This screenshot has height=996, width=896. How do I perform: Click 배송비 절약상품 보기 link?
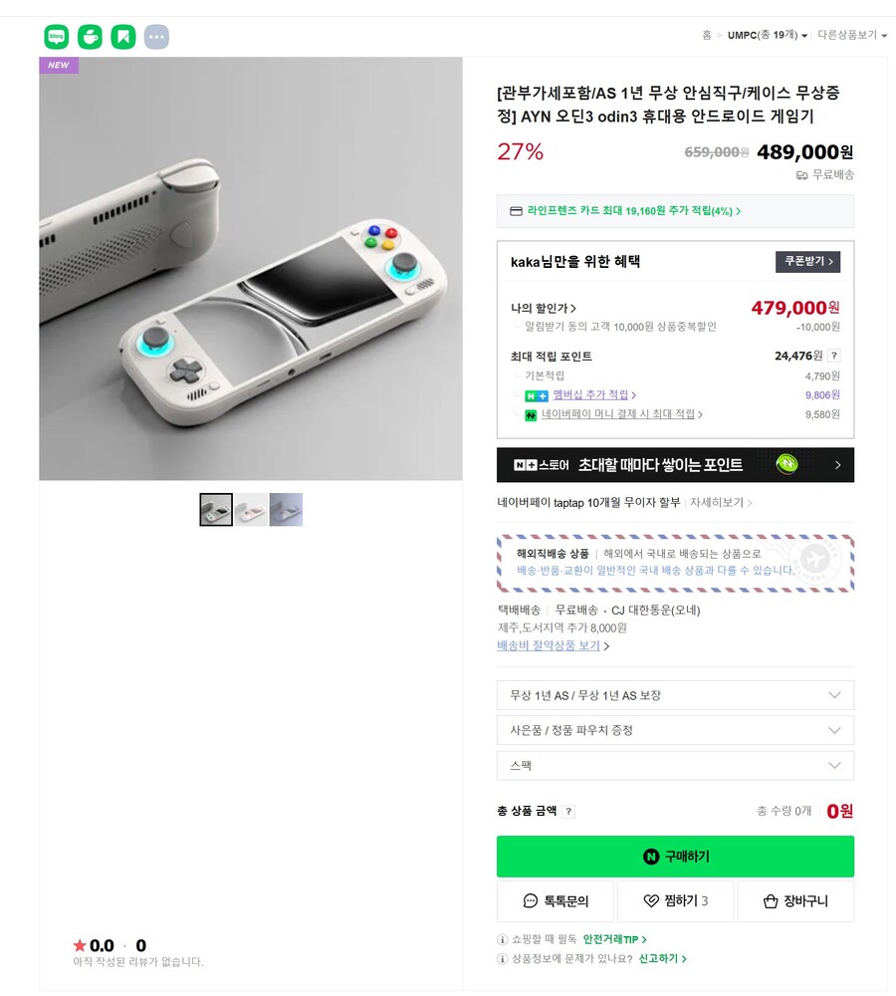click(549, 646)
